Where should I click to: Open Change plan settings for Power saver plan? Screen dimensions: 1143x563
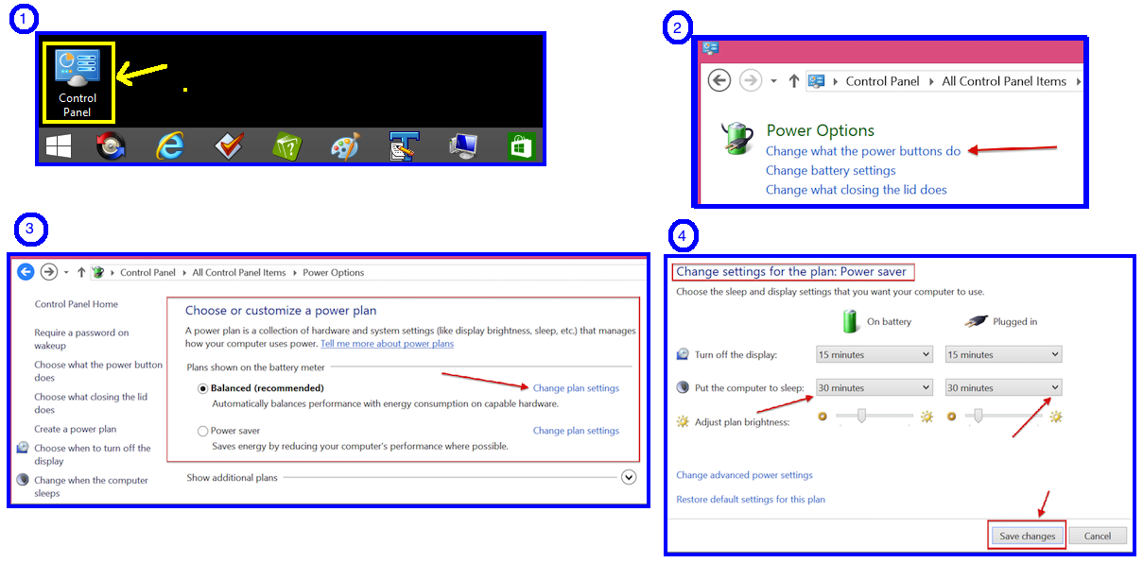coord(576,431)
